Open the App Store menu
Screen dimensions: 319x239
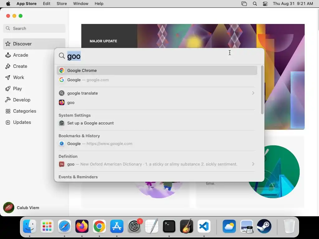click(x=26, y=4)
